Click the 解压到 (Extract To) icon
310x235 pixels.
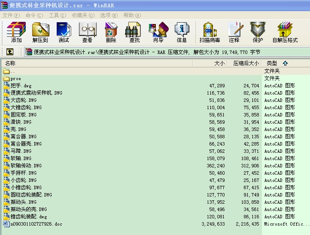tap(40, 32)
